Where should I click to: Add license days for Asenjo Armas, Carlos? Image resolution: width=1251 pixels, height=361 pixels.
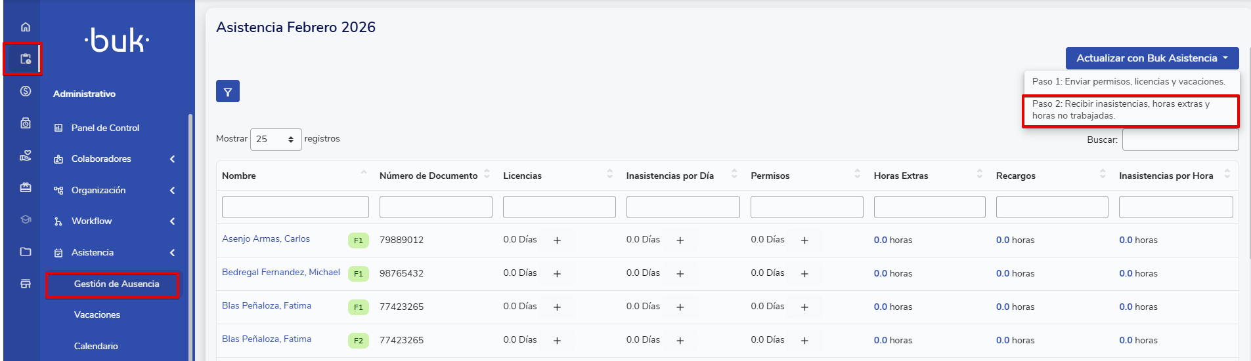tap(557, 240)
